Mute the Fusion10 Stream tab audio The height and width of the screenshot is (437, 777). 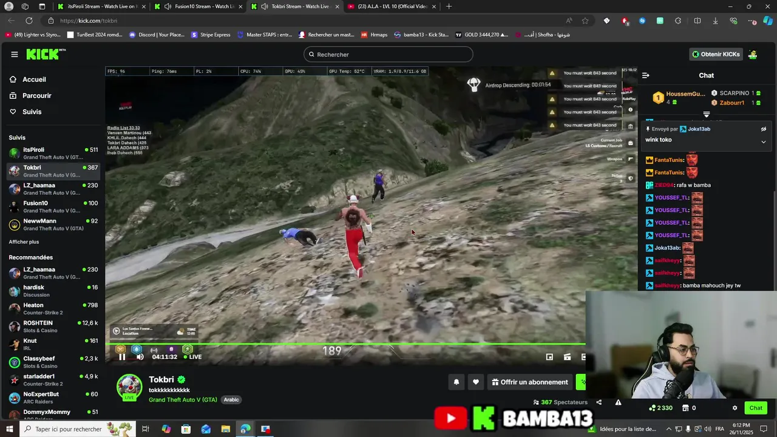[x=168, y=6]
